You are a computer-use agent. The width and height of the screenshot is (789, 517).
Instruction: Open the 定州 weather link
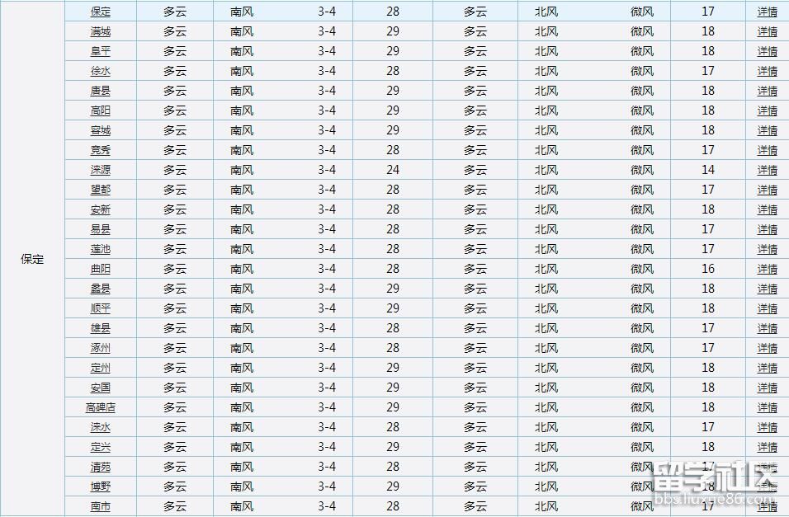click(99, 368)
